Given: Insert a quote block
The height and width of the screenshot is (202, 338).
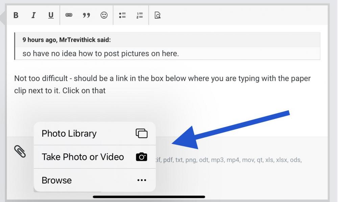Looking at the screenshot, I should tap(86, 15).
